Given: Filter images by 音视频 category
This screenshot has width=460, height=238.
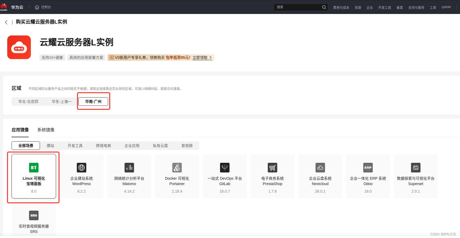Looking at the screenshot, I should point(187,146).
